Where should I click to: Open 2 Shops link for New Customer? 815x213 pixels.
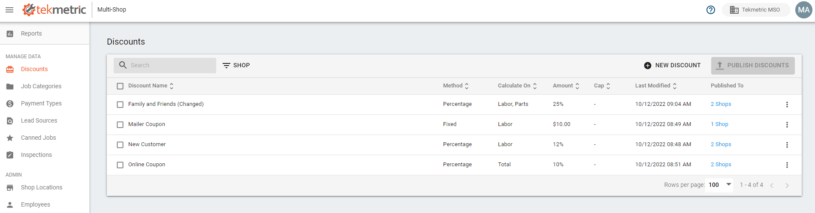721,144
